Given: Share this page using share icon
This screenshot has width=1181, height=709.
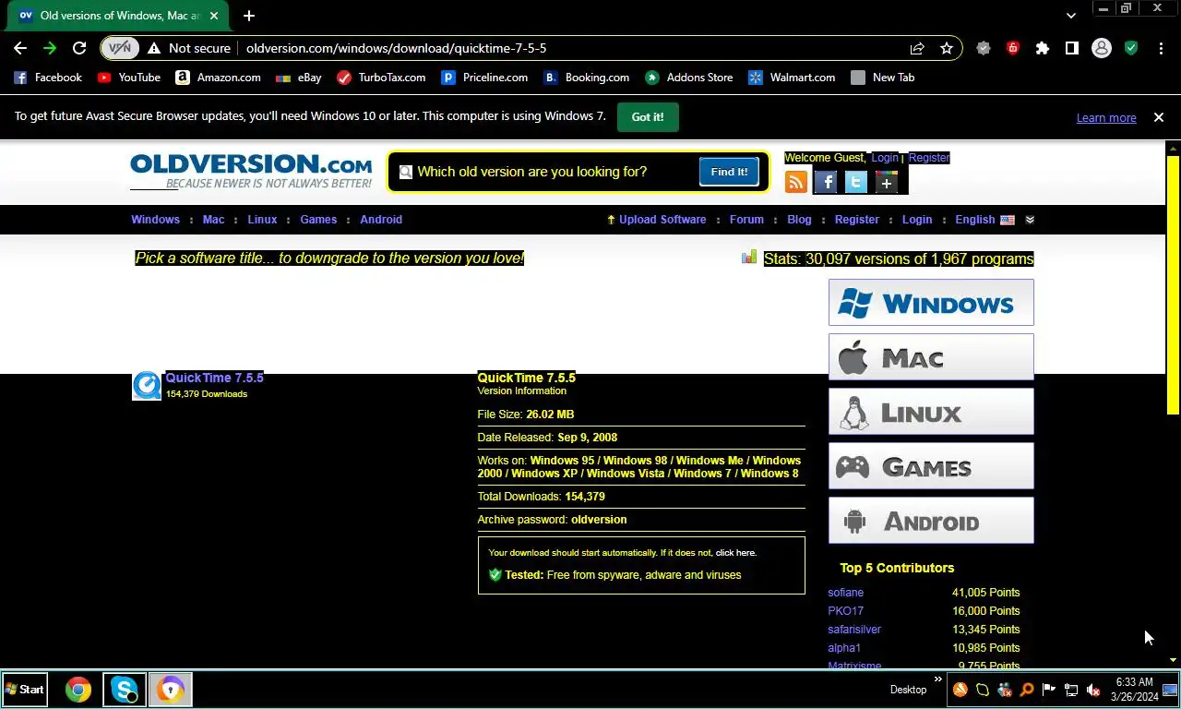Looking at the screenshot, I should coord(917,48).
